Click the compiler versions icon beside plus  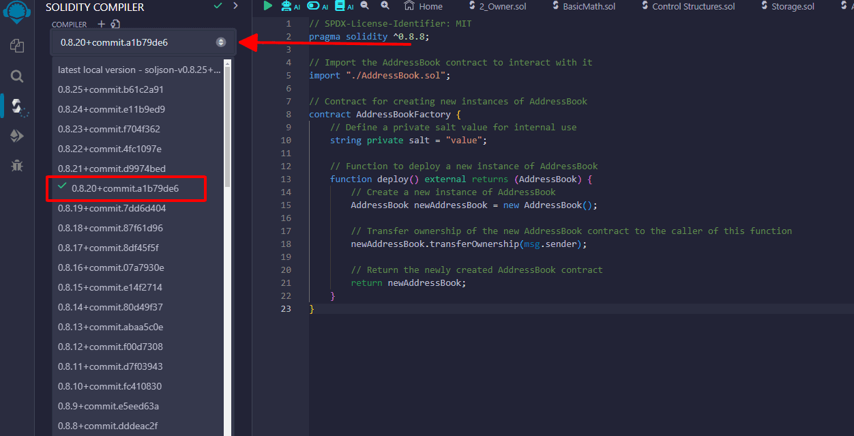pos(115,24)
